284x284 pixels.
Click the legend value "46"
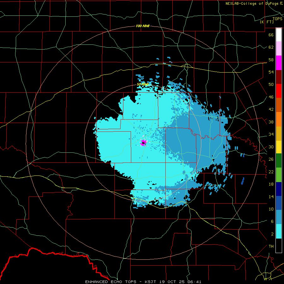click(x=271, y=97)
